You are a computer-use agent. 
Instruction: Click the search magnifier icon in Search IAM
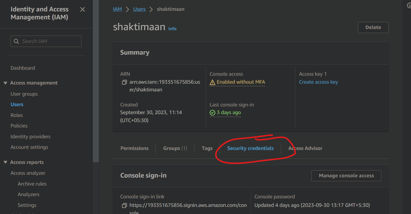(16, 41)
